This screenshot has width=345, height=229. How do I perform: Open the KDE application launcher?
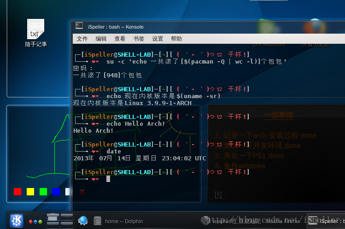point(17,221)
